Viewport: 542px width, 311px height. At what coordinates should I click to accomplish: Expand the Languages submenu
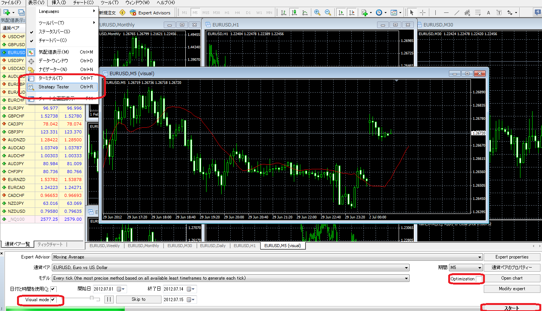(63, 11)
